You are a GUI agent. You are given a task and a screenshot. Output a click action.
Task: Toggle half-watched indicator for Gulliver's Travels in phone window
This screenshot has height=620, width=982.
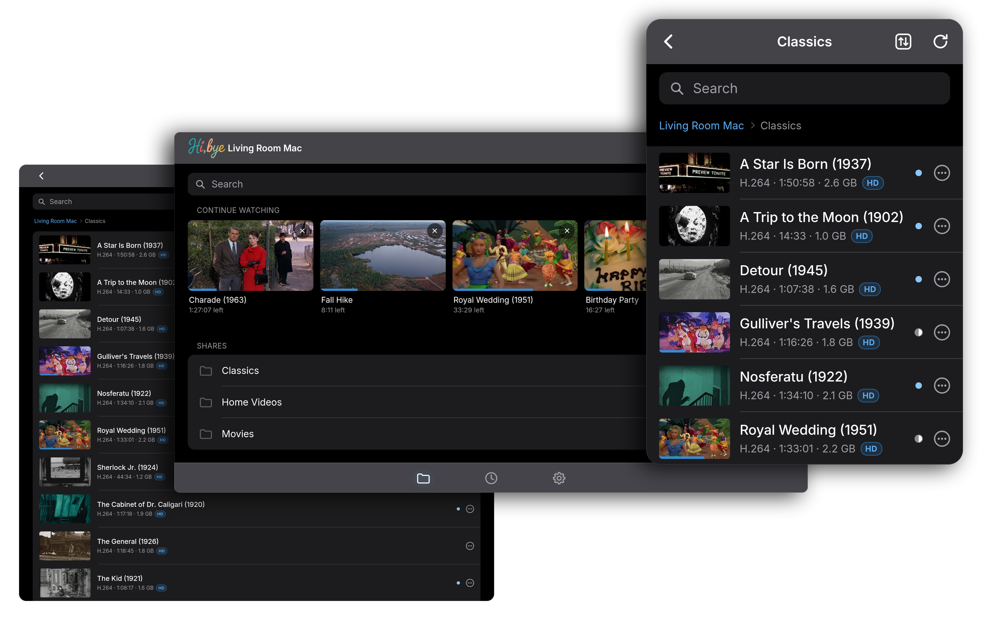918,332
